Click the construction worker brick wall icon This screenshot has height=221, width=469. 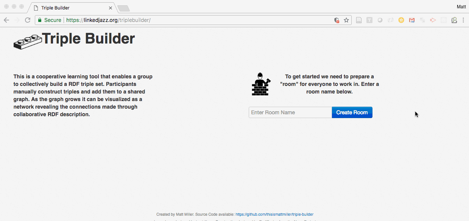(261, 84)
